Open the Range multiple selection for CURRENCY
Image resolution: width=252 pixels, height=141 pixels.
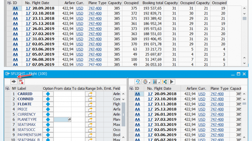(90, 115)
